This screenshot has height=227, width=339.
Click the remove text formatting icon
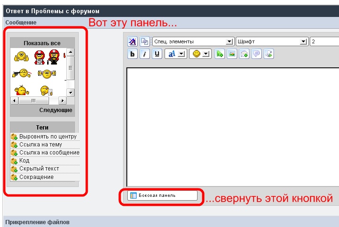tap(132, 41)
